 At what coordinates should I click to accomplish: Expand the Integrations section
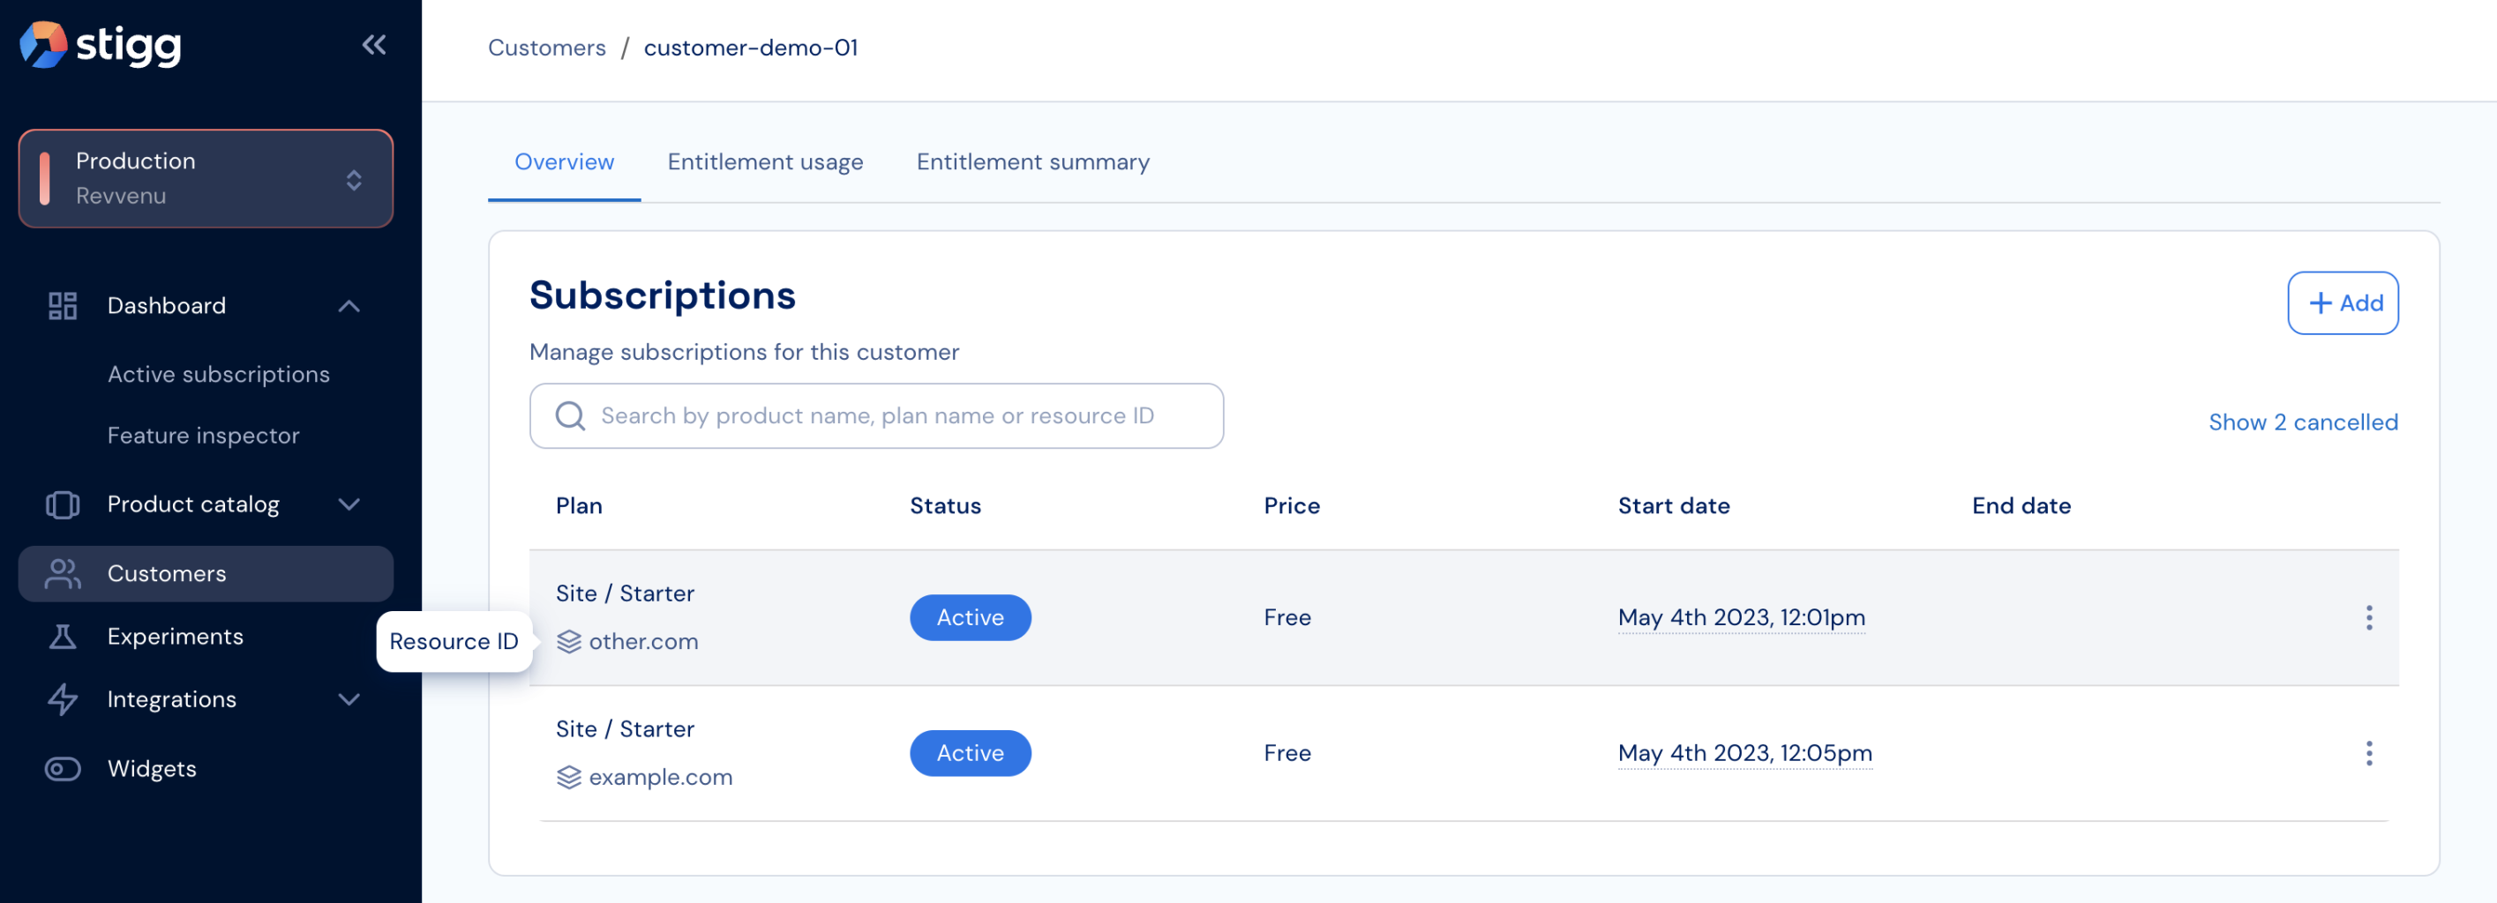click(349, 699)
